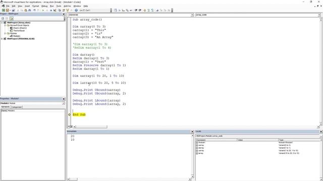The height and width of the screenshot is (181, 323).
Task: Open the Add-Ins menu
Action: [x=67, y=6]
